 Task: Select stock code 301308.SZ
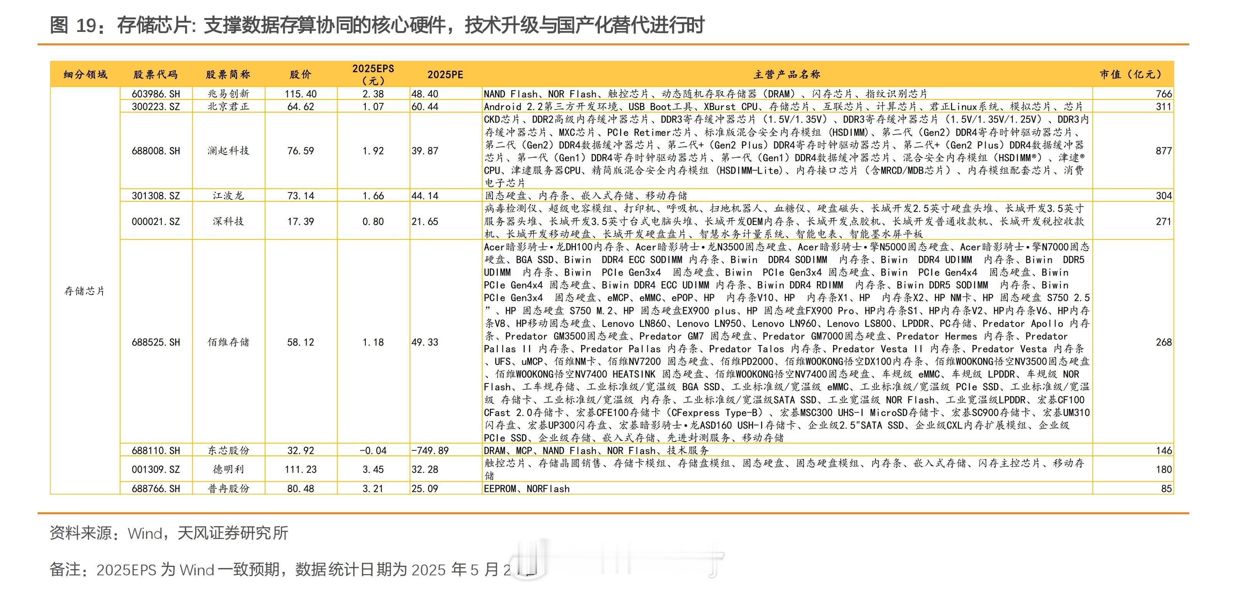(156, 195)
